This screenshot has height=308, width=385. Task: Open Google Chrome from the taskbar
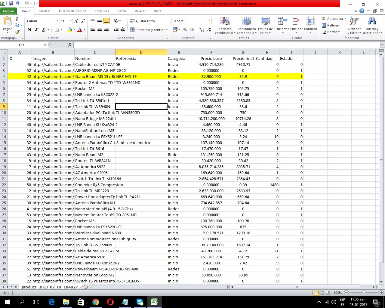click(x=96, y=302)
